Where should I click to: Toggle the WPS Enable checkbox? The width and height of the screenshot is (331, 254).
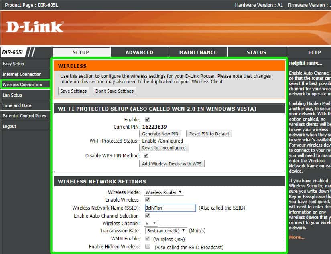pyautogui.click(x=148, y=119)
